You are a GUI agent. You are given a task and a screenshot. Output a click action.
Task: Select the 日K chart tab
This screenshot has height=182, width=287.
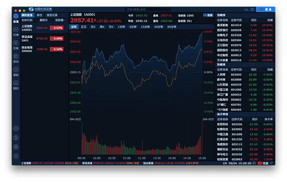pyautogui.click(x=93, y=27)
